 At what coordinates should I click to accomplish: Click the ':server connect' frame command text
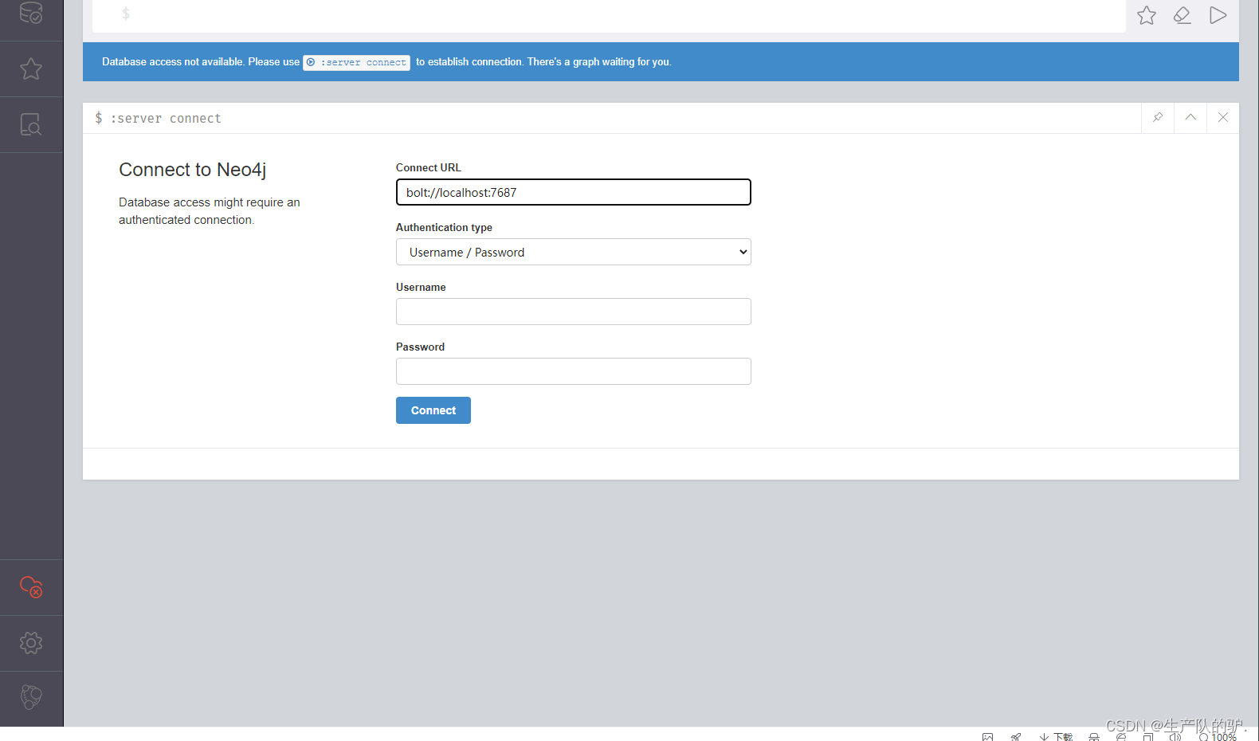tap(166, 118)
